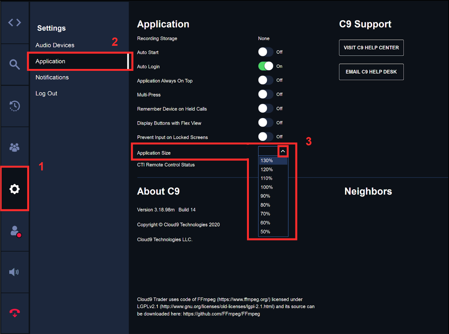Click the About C9 heading
This screenshot has width=449, height=334.
[158, 191]
